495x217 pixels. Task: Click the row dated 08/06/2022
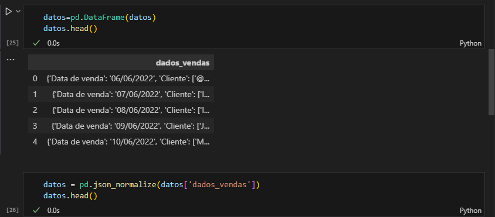click(121, 110)
